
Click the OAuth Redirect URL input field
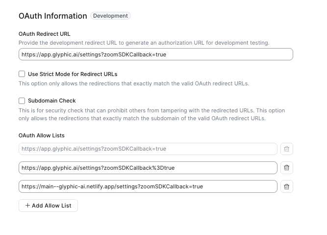(155, 54)
